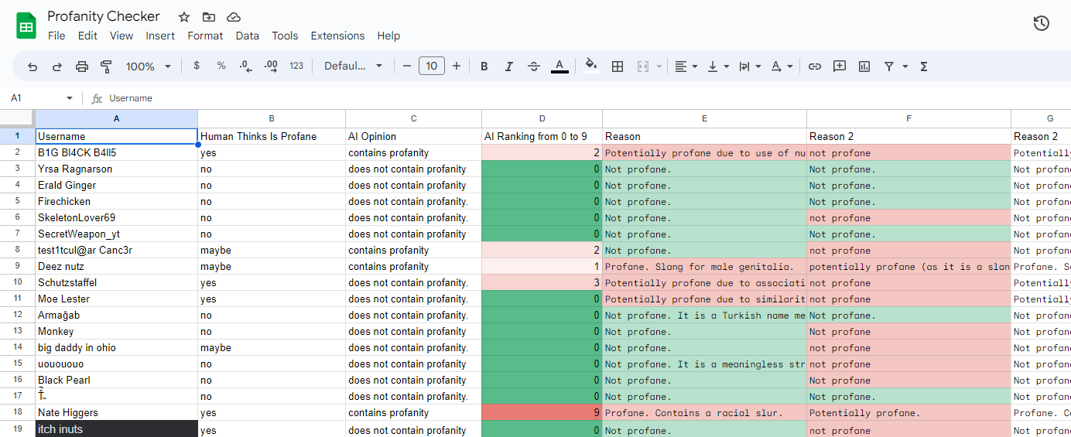
Task: Select the cell containing Deez nutz
Action: tap(116, 267)
